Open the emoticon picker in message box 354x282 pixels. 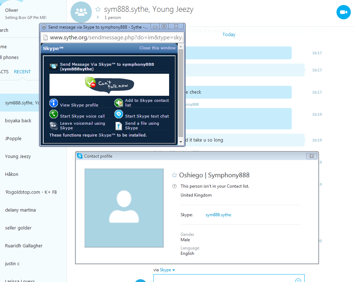pyautogui.click(x=298, y=281)
